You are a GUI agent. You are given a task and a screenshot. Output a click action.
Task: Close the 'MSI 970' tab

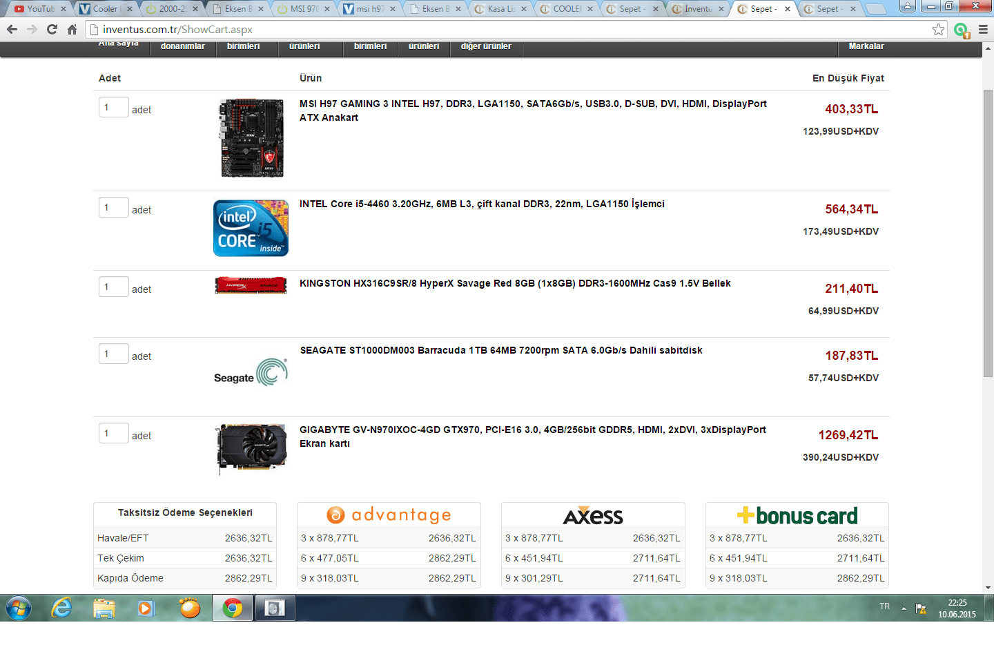(327, 9)
